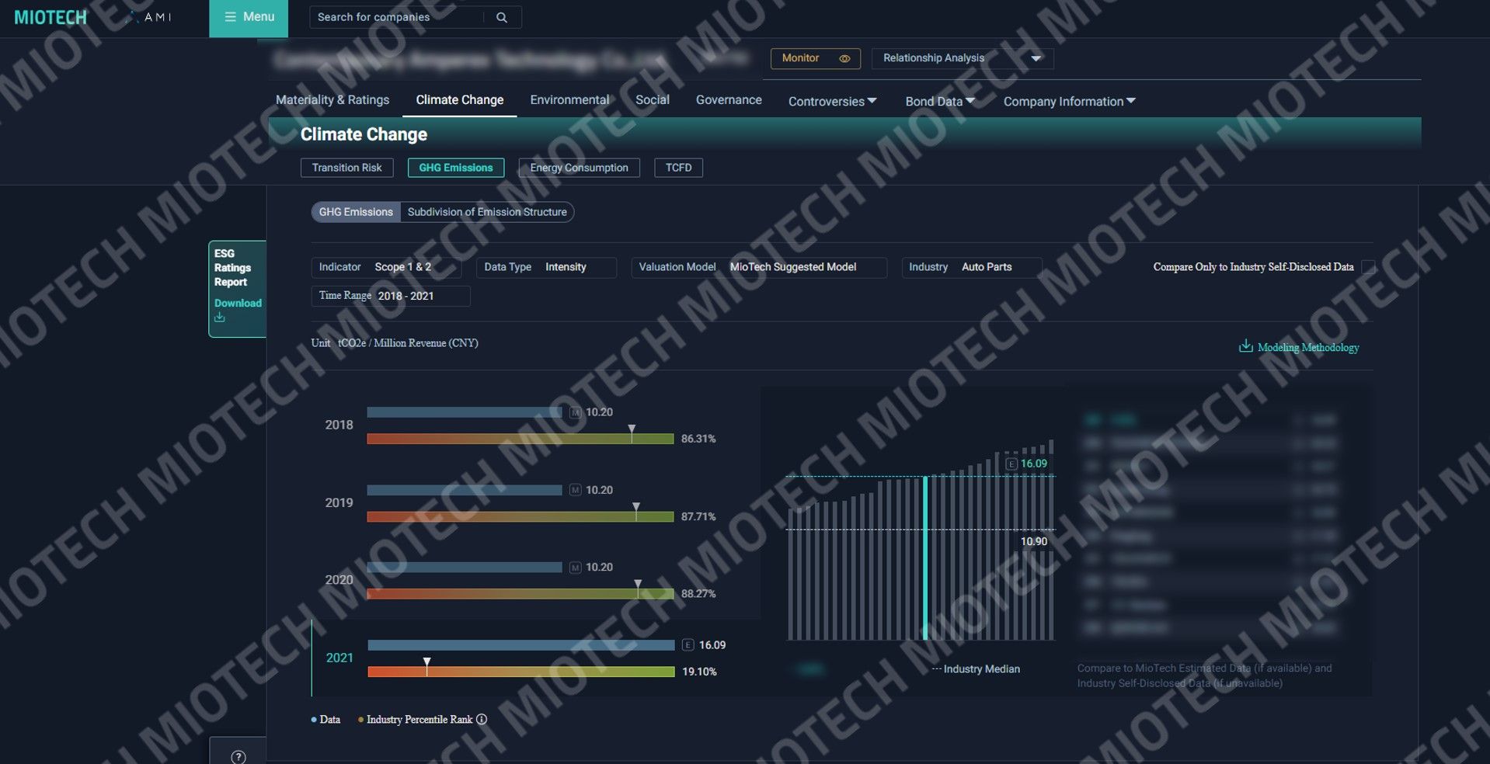Open the Indicator Scope 1 & 2 dropdown
Viewport: 1490px width, 764px height.
tap(386, 267)
